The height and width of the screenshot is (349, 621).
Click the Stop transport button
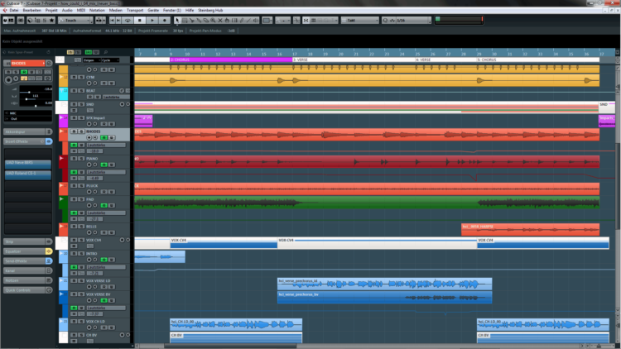(x=140, y=20)
